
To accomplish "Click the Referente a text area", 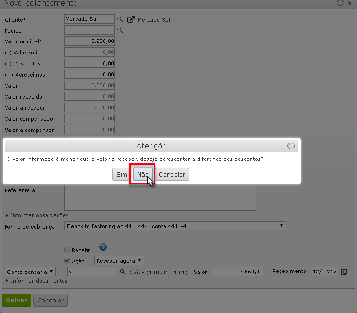I will [160, 197].
